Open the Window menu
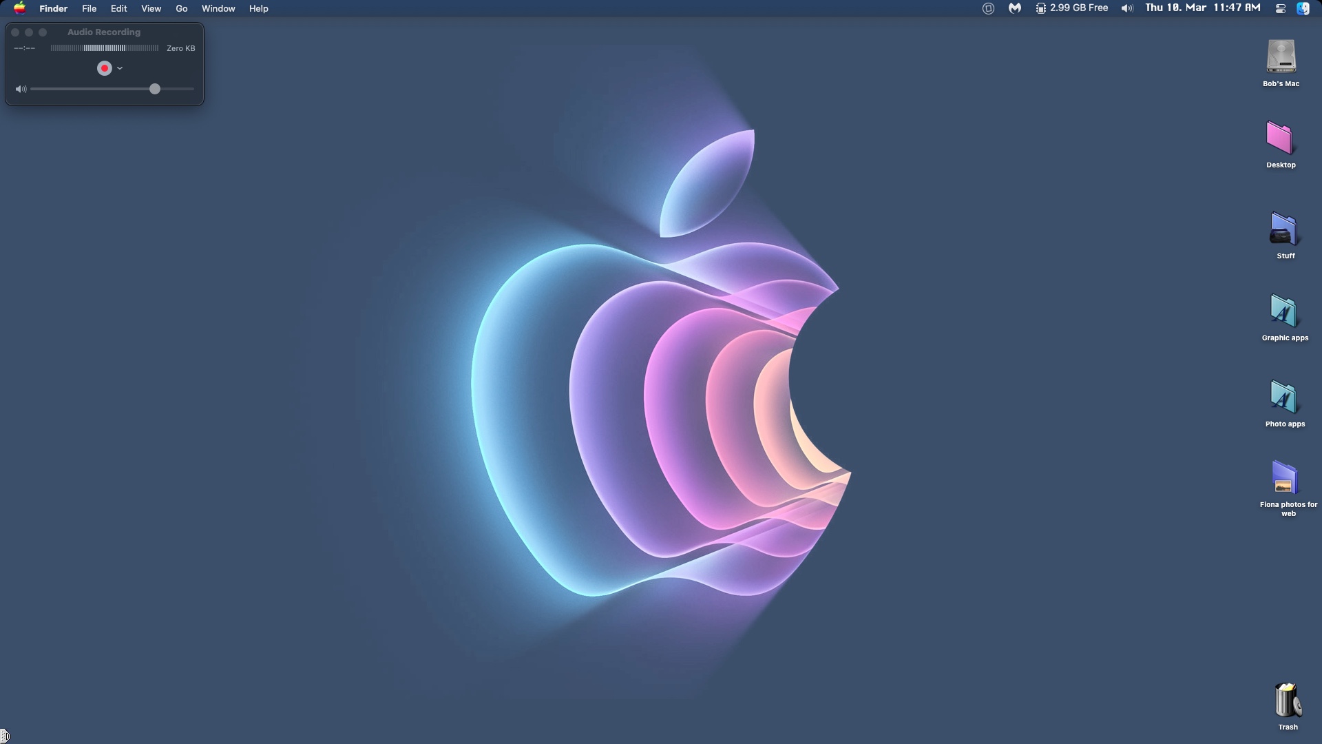 (x=218, y=8)
